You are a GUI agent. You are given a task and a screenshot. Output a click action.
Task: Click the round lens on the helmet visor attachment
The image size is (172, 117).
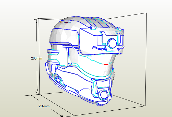[x=112, y=43]
